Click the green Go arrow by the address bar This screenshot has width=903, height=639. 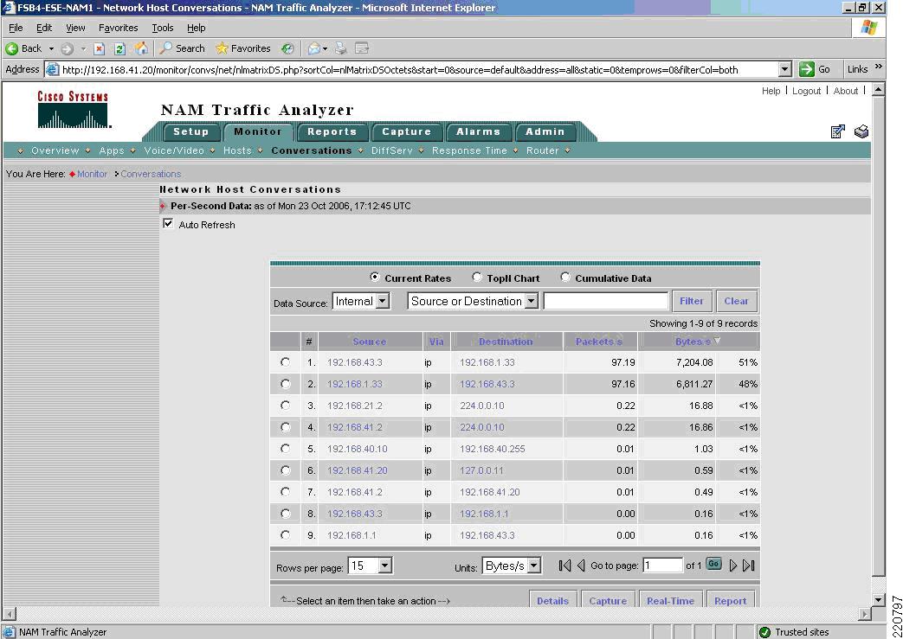tap(807, 69)
